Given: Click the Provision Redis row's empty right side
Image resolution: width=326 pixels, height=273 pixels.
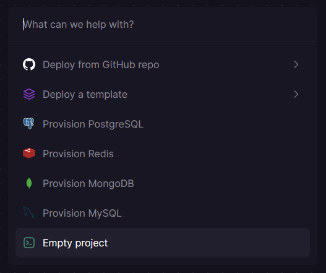Looking at the screenshot, I should (x=212, y=154).
